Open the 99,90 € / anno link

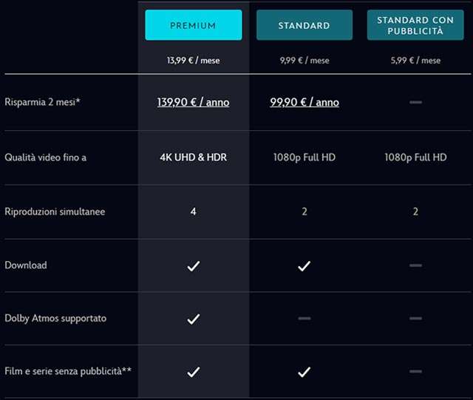[304, 102]
